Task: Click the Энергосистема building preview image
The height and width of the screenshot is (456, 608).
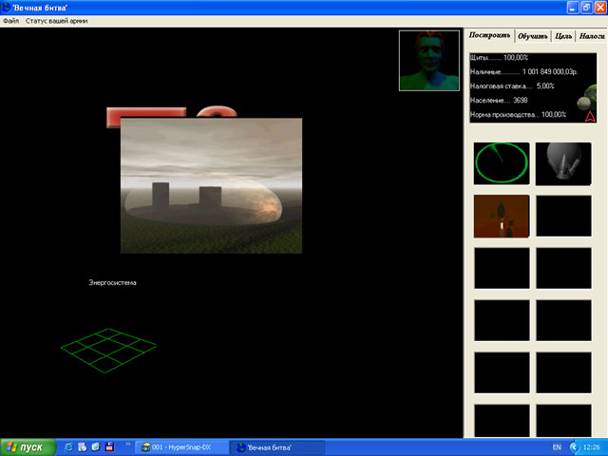Action: pos(211,185)
